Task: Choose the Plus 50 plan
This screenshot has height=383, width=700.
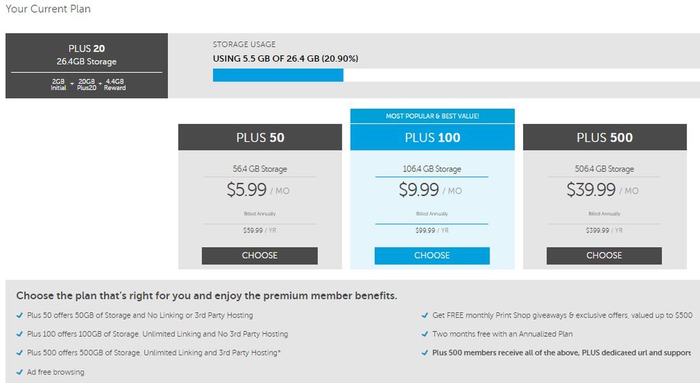Action: pos(260,255)
